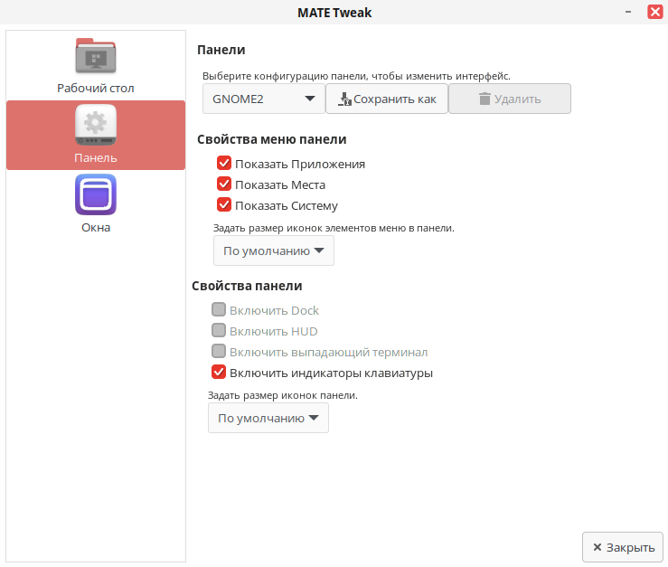Uncheck Показать Приложения checkbox
The image size is (668, 567).
tap(224, 164)
